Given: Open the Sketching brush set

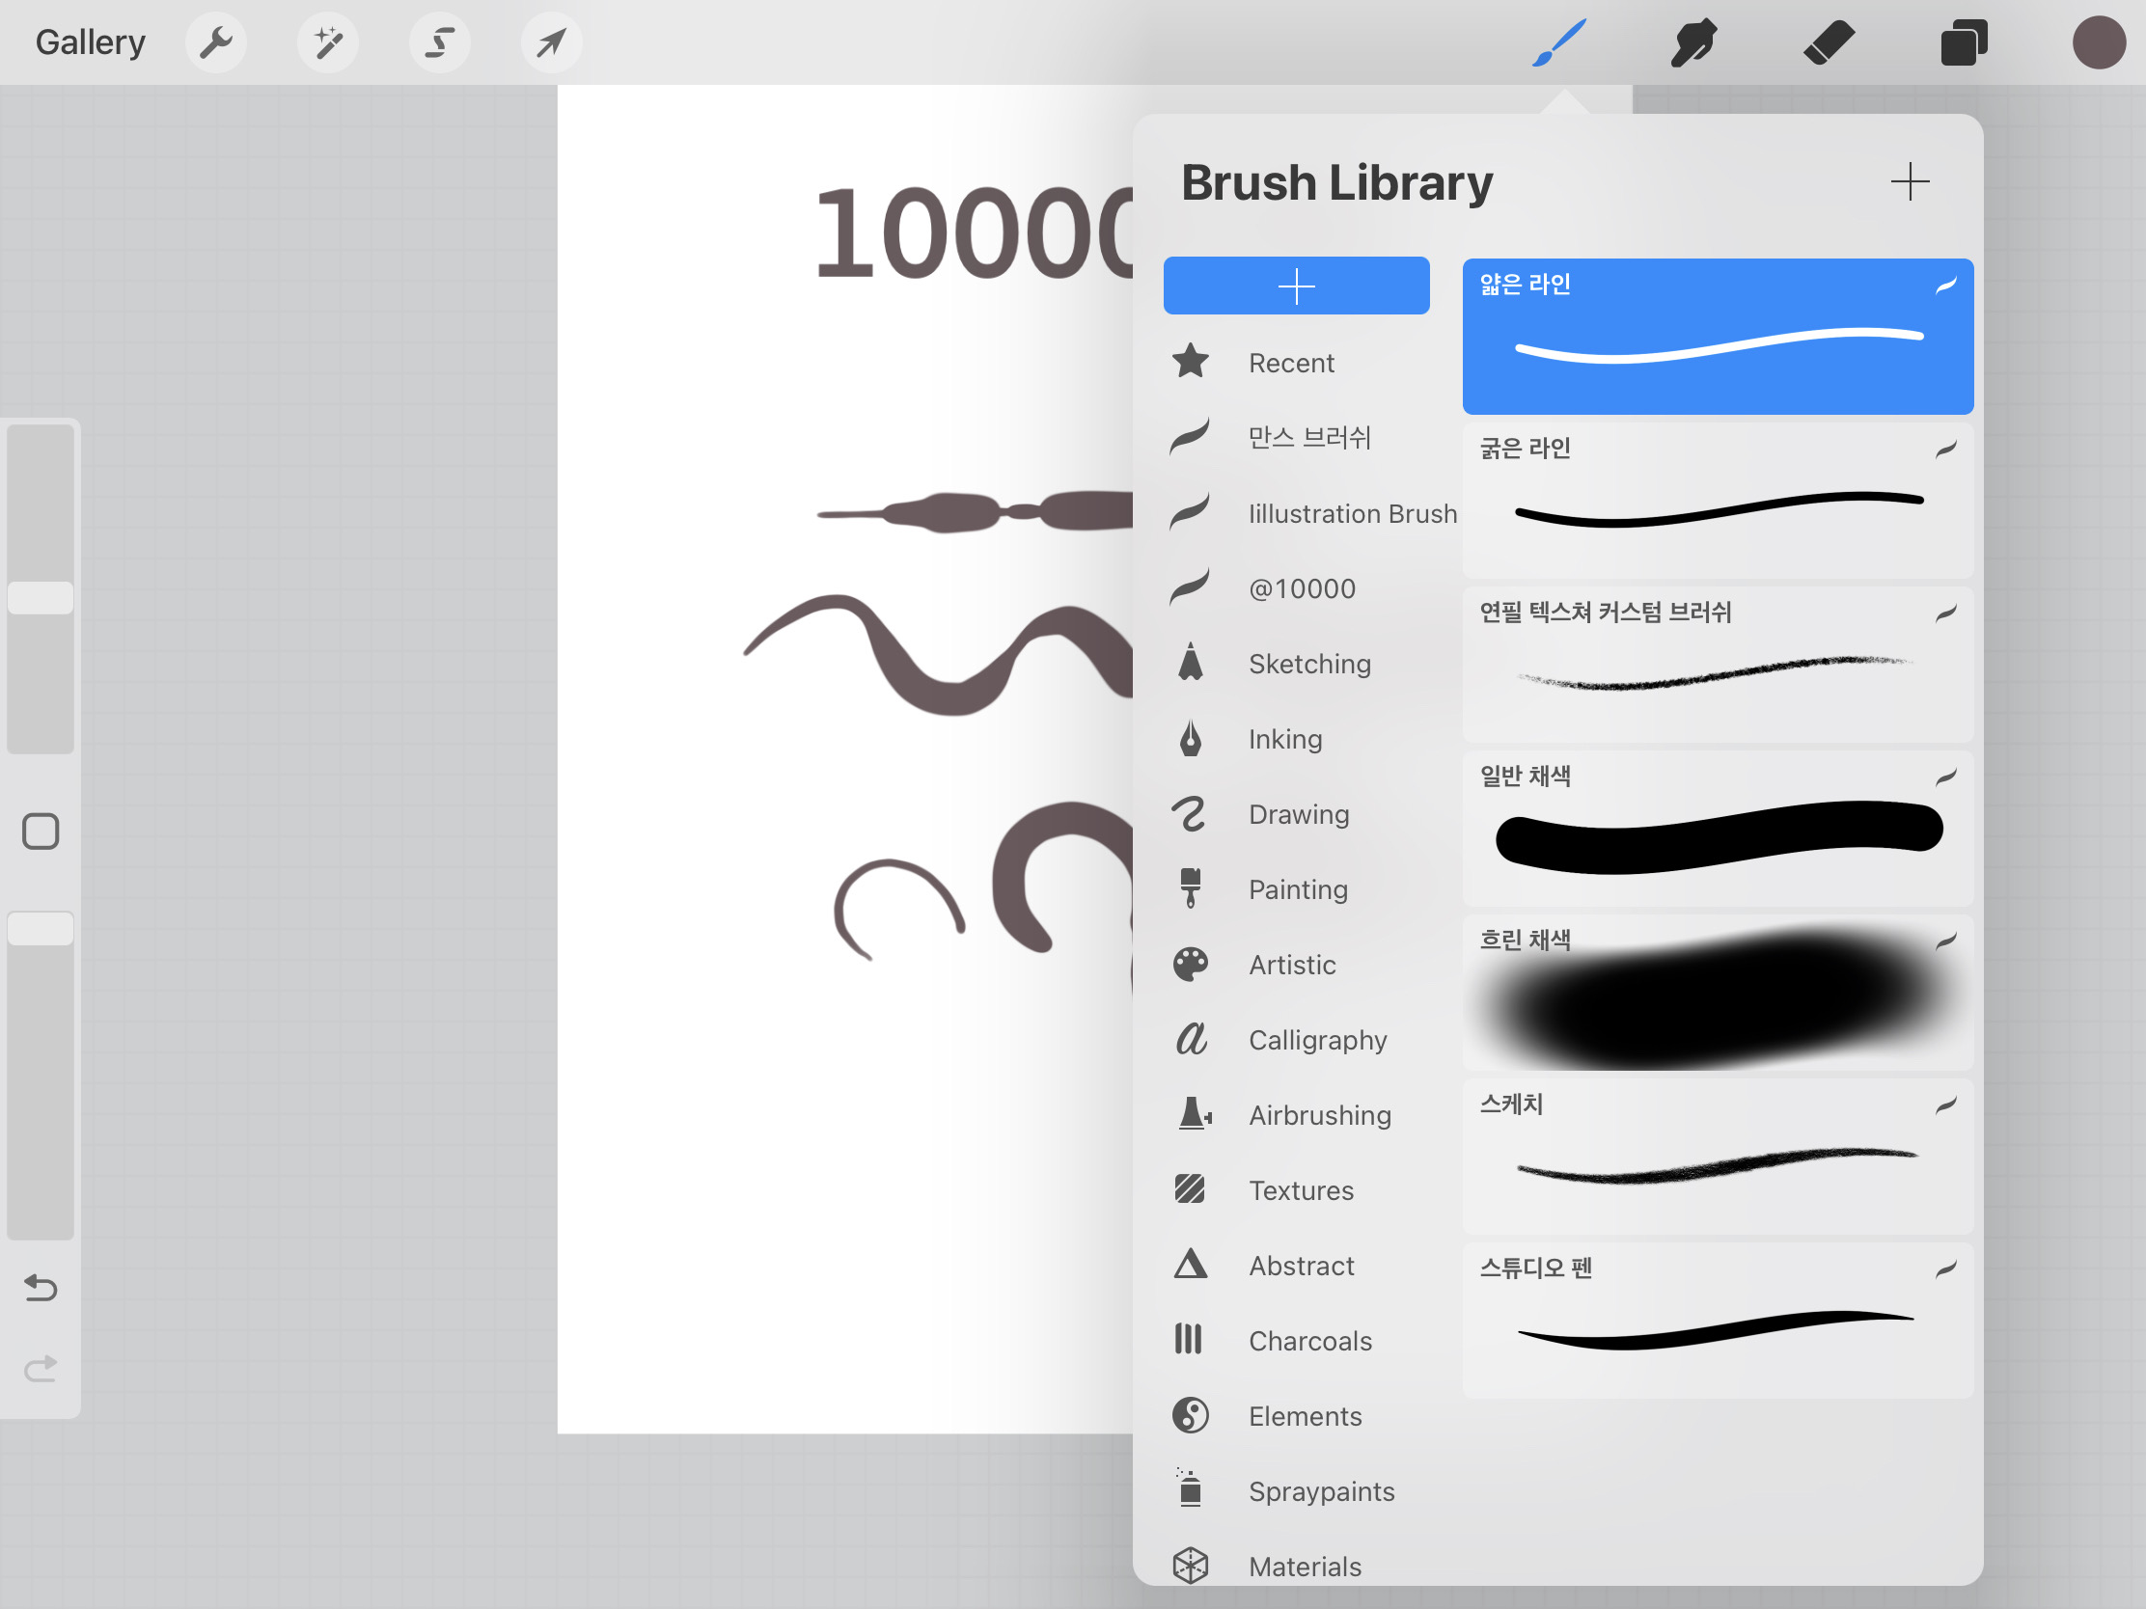Looking at the screenshot, I should pos(1309,664).
